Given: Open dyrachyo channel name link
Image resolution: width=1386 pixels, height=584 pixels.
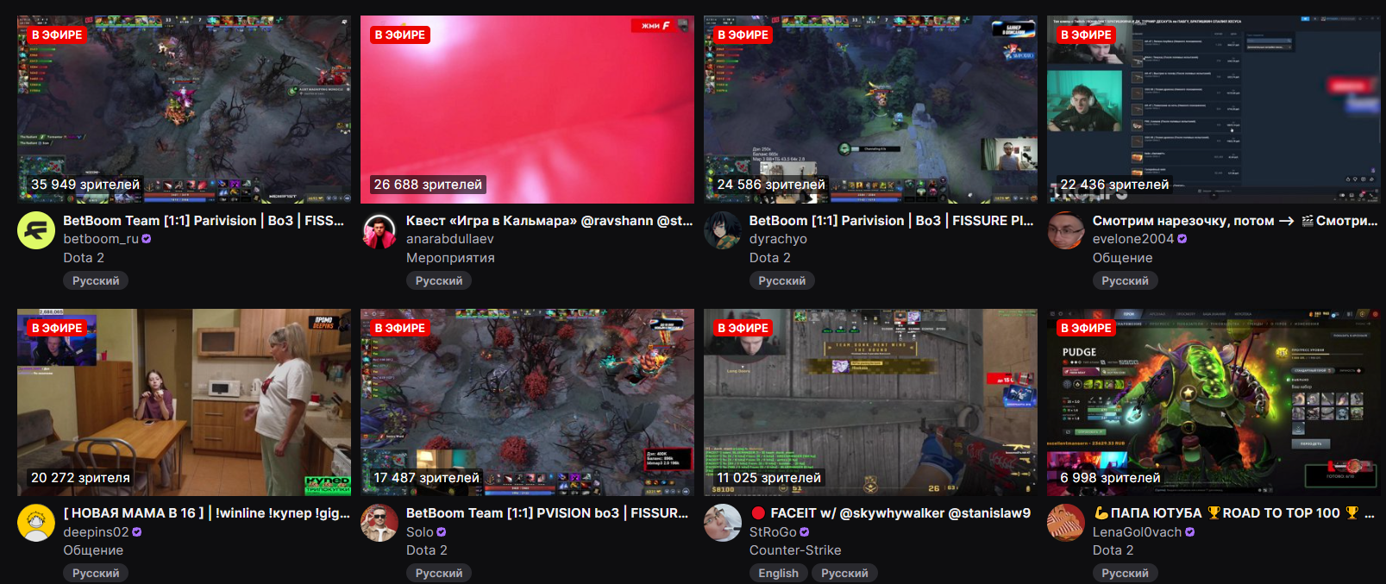Looking at the screenshot, I should point(778,239).
